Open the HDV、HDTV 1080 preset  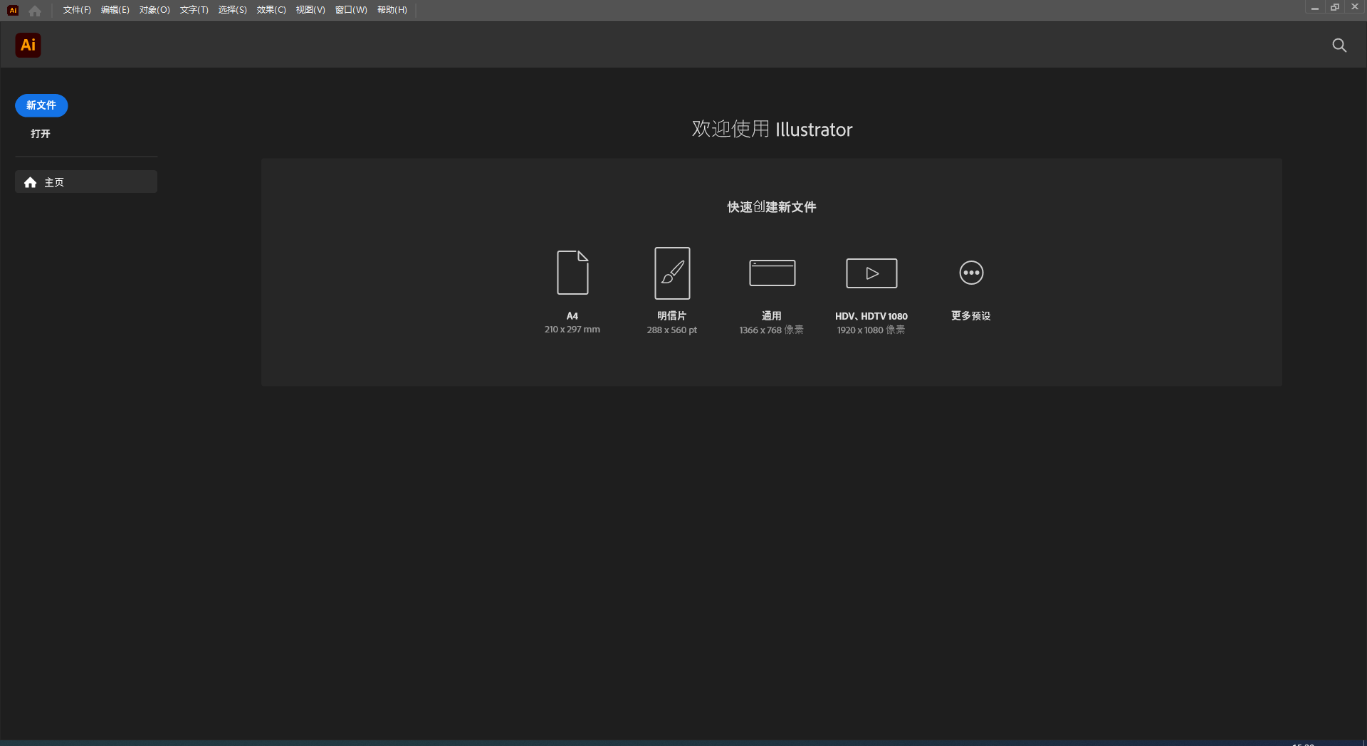point(871,273)
